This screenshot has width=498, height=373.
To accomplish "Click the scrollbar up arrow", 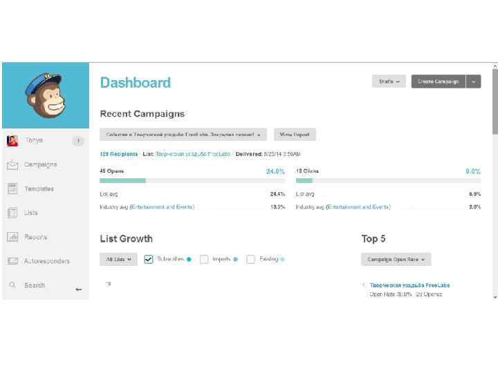I will tap(495, 66).
